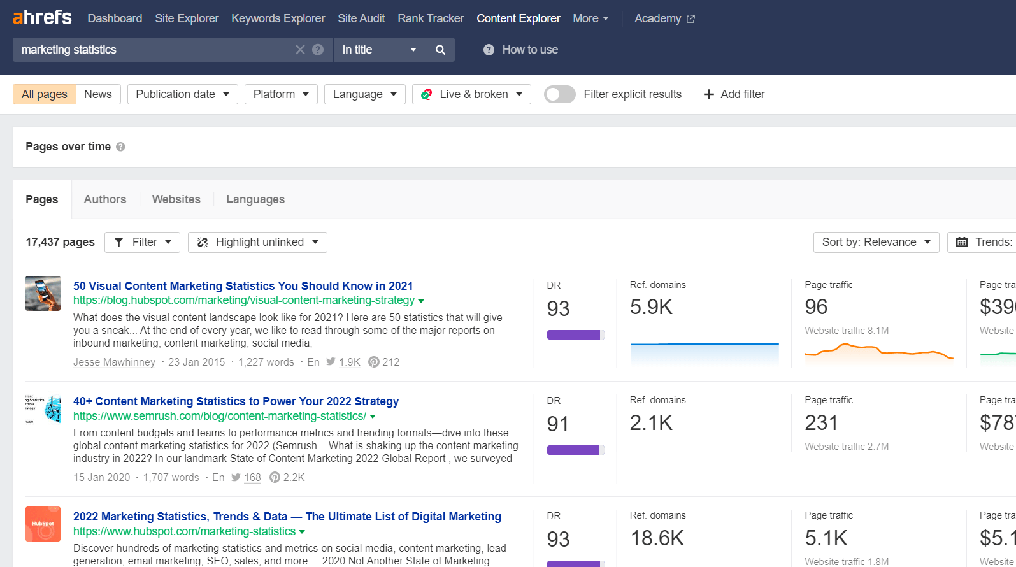Open '2022 Marketing Statistics, Trends & Data' result
This screenshot has height=567, width=1016.
(287, 517)
